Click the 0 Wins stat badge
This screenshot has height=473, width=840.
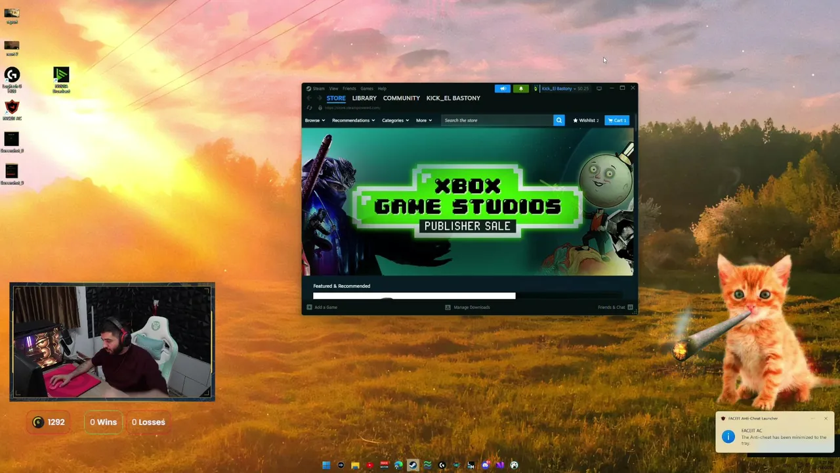coord(103,422)
